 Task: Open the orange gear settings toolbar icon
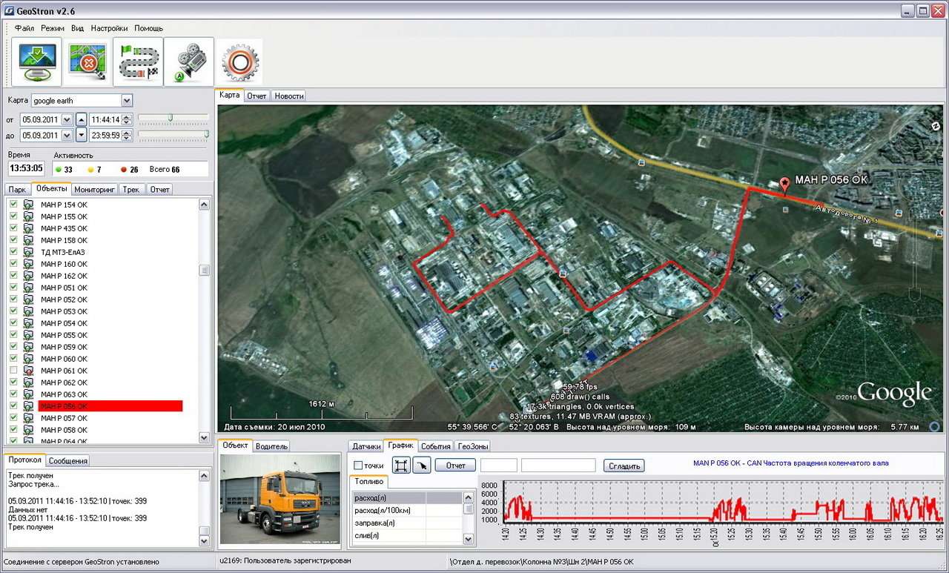[239, 64]
